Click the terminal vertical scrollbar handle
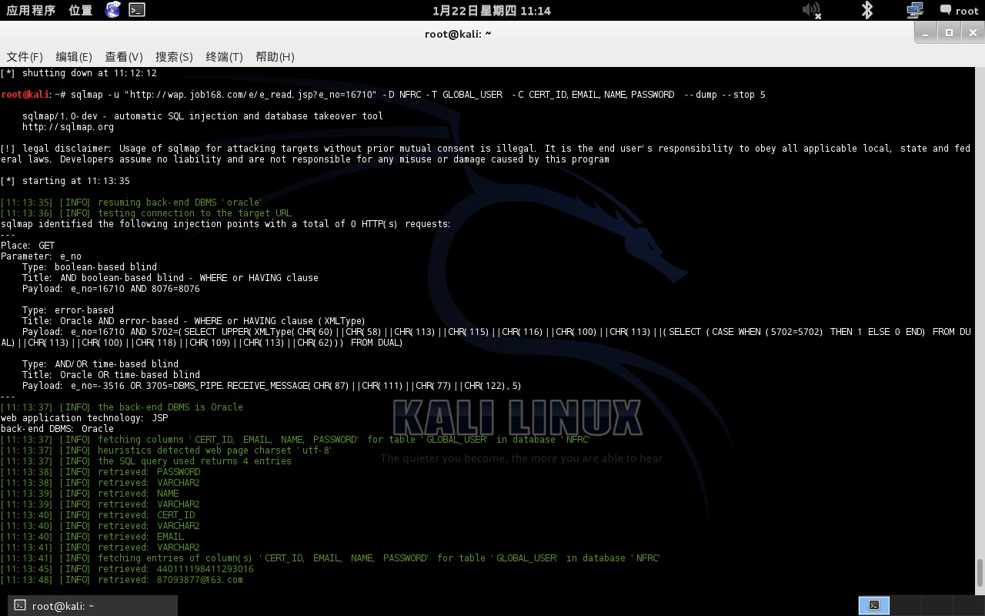 tap(980, 572)
